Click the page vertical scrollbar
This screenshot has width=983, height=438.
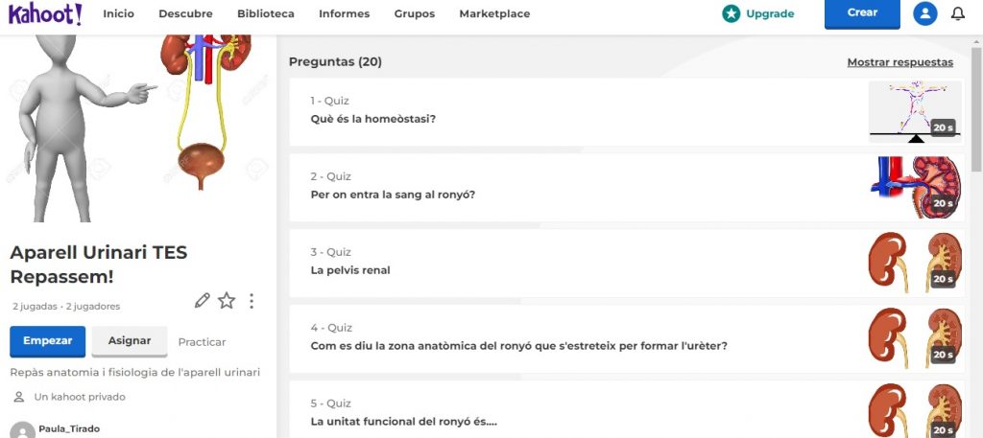[976, 115]
